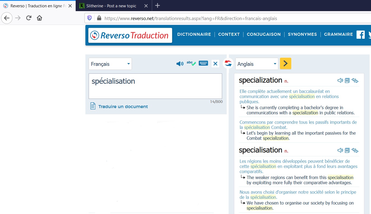371x214 pixels.
Task: Click the padlock site security icon
Action: [99, 18]
